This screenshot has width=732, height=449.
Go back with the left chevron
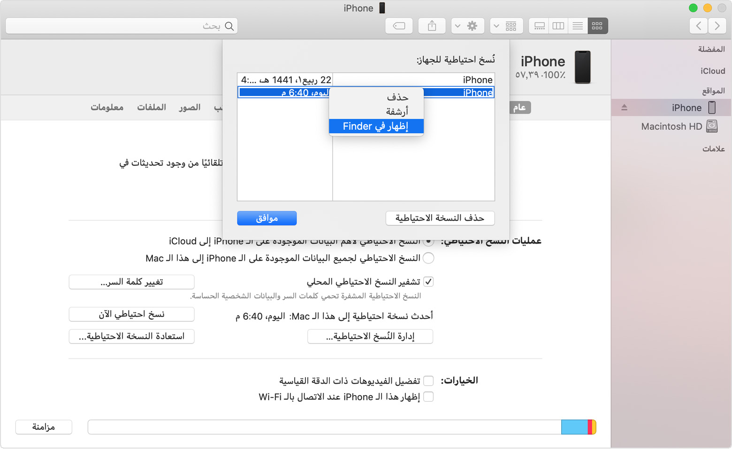click(x=699, y=26)
